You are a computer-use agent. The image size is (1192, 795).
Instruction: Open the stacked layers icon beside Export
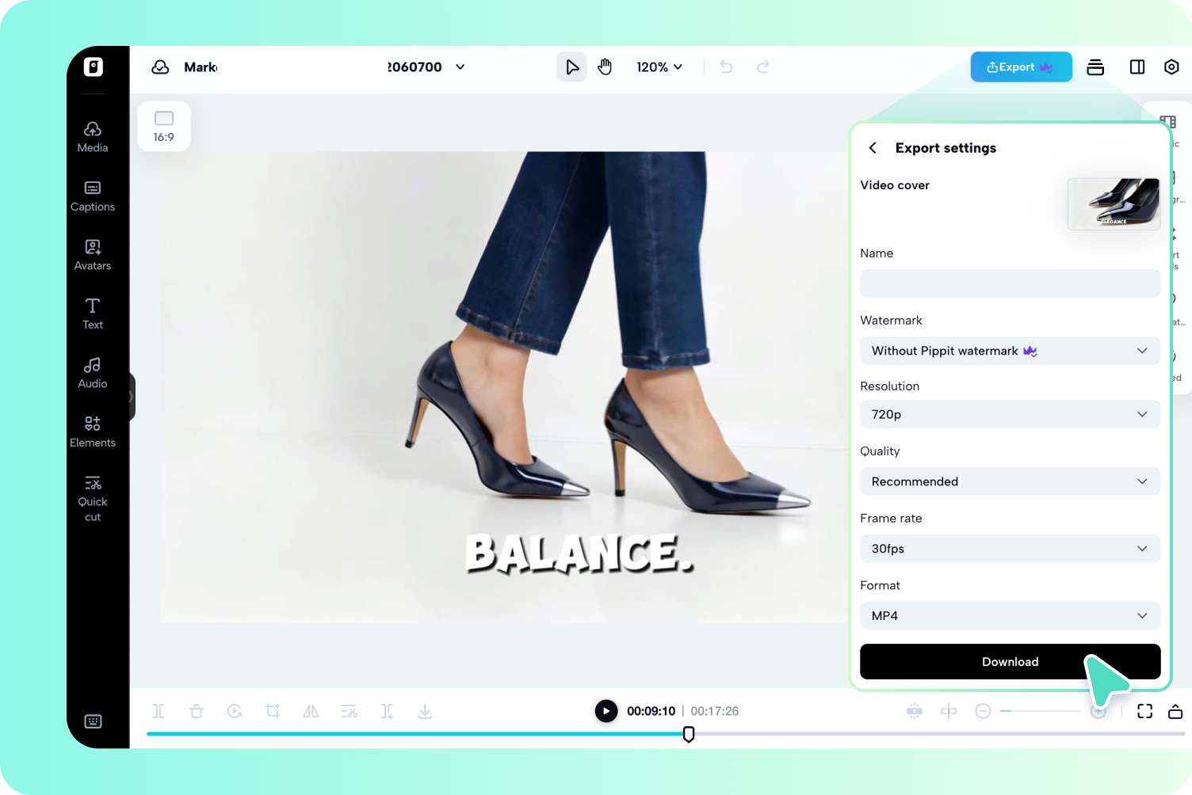tap(1095, 67)
